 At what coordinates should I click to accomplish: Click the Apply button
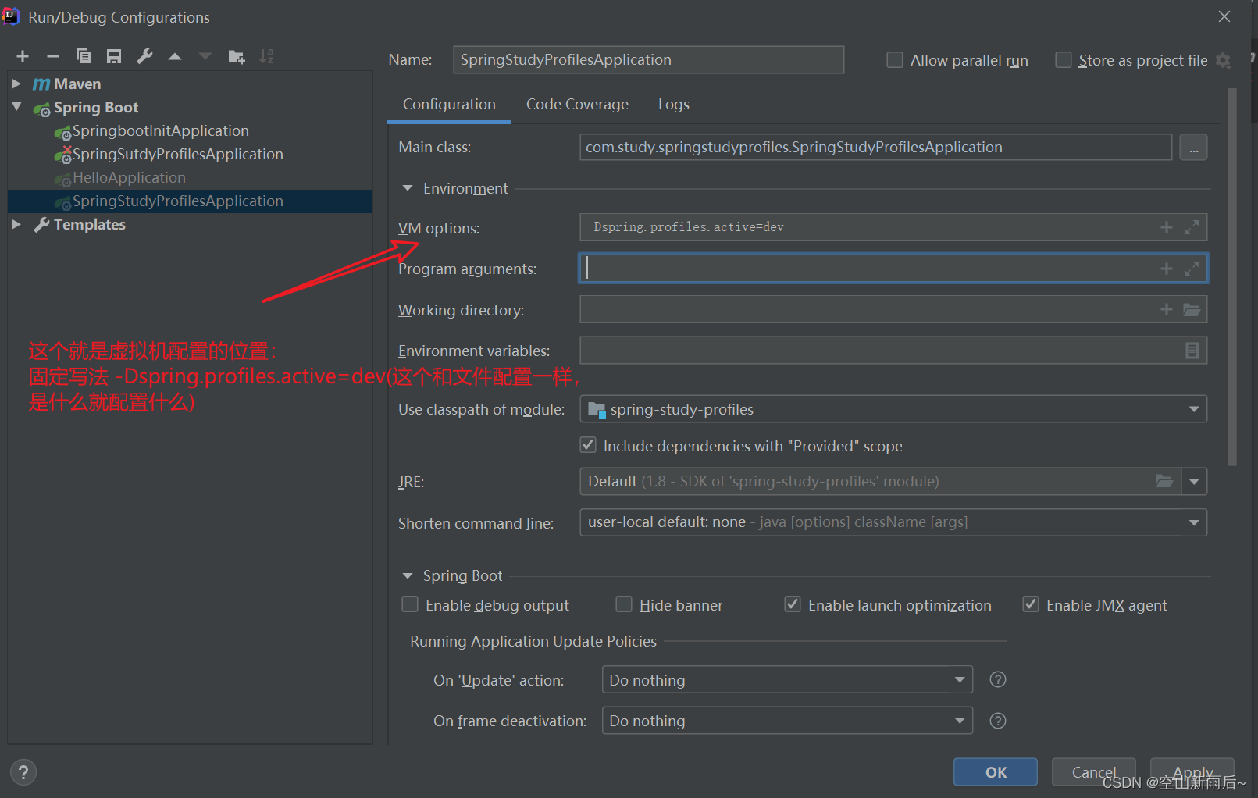[x=1192, y=771]
